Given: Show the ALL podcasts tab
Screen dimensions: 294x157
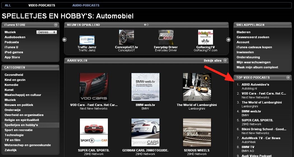Looking at the screenshot, I should 8,5.
